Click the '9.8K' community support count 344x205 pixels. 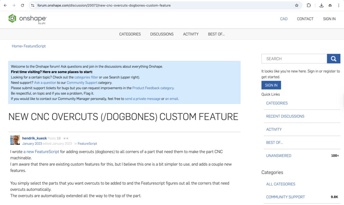pos(334,197)
